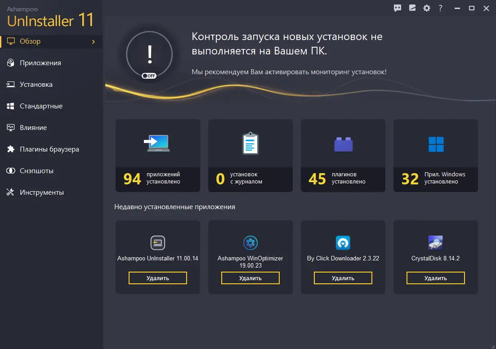496x349 pixels.
Task: Remove CrystalDisk 8.14.2 via Удалить button
Action: [x=435, y=278]
